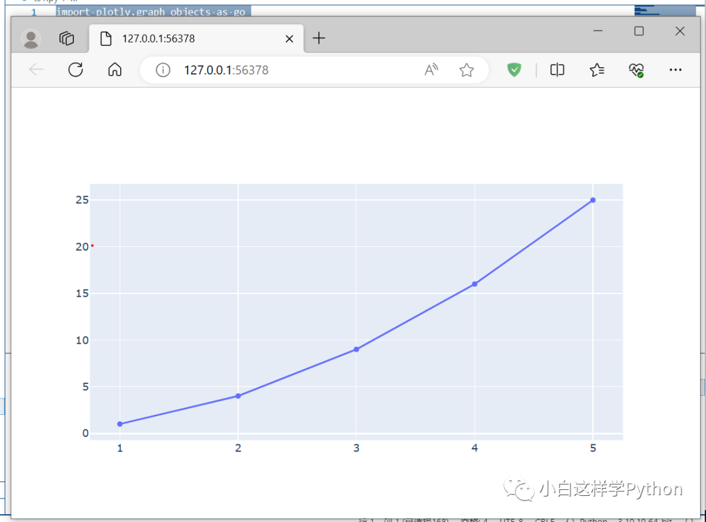View site information icon in address bar
This screenshot has height=522, width=706.
tap(163, 70)
